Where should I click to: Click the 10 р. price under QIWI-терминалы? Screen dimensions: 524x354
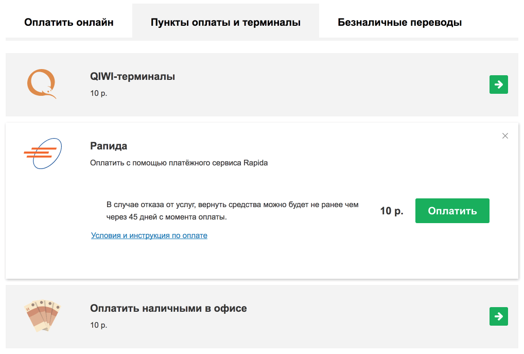pos(99,93)
